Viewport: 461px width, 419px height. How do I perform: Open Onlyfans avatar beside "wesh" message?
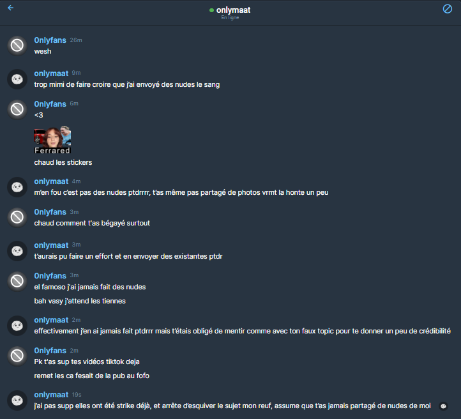coord(17,45)
